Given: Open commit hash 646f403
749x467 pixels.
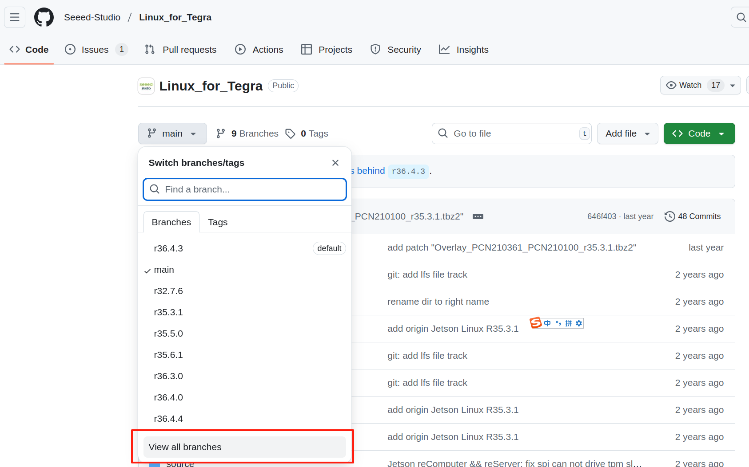Looking at the screenshot, I should (x=602, y=216).
